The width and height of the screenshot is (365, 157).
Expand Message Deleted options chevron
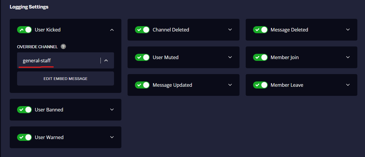pyautogui.click(x=348, y=30)
